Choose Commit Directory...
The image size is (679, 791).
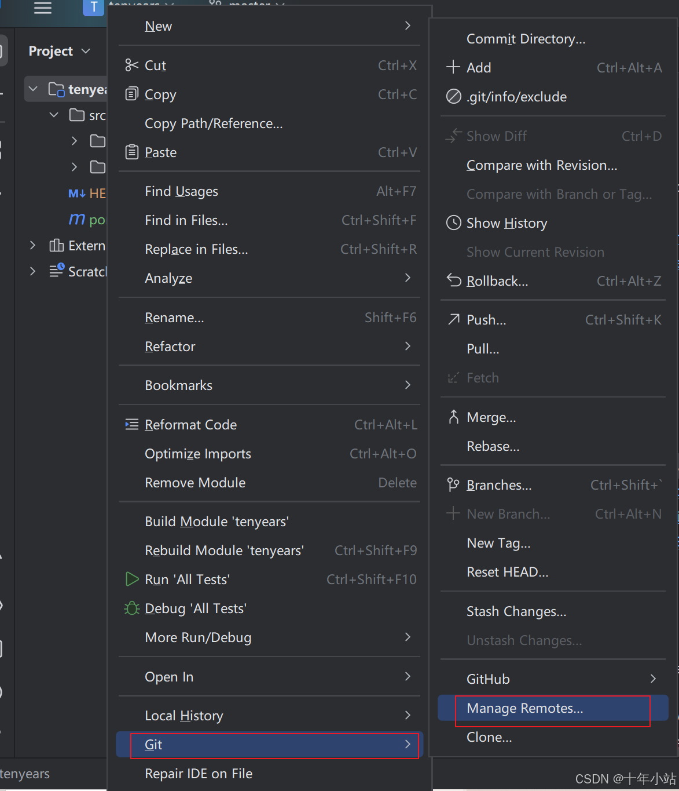pos(553,39)
